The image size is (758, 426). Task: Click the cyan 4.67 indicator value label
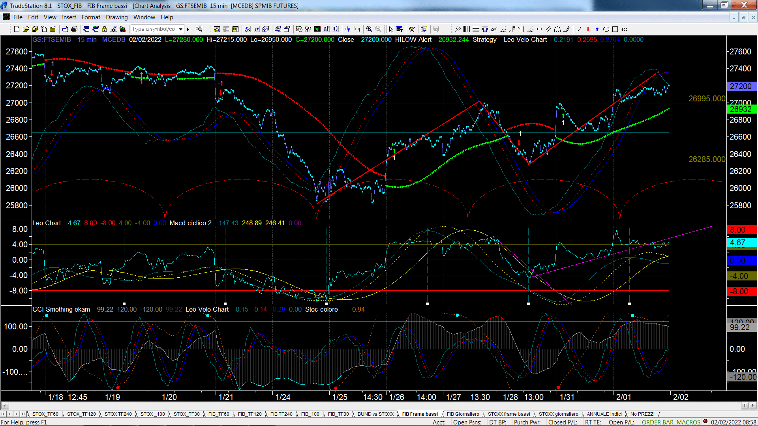[742, 243]
